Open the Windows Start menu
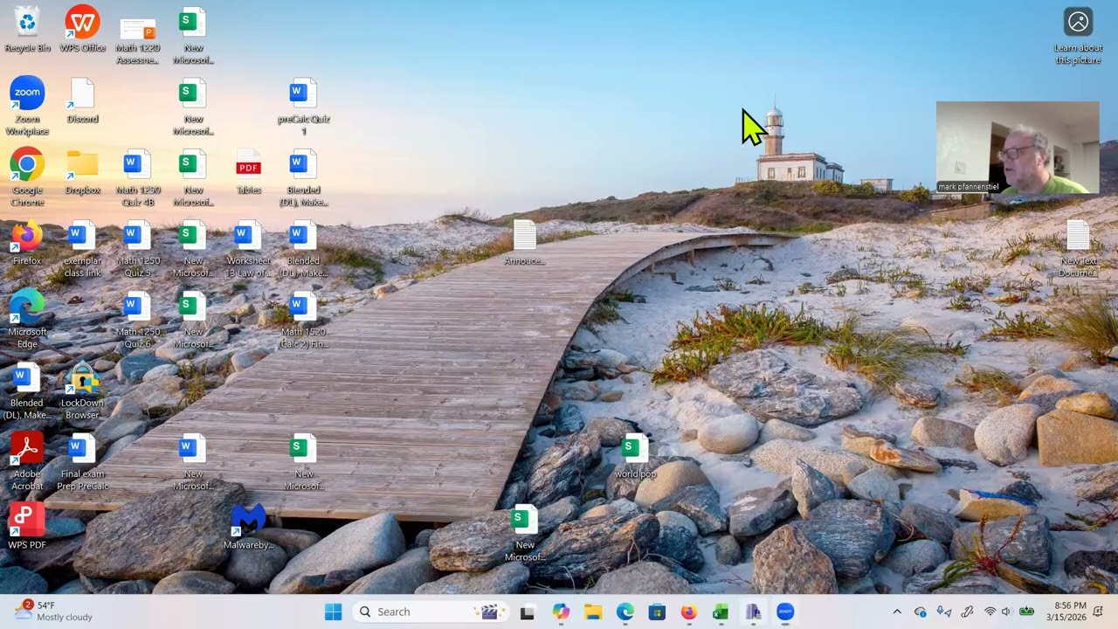This screenshot has height=629, width=1118. tap(333, 612)
